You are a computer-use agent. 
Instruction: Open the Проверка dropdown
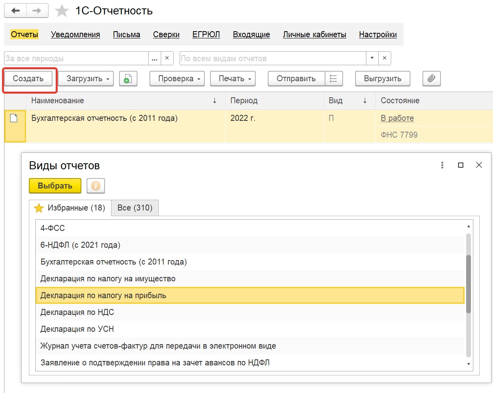[x=177, y=79]
